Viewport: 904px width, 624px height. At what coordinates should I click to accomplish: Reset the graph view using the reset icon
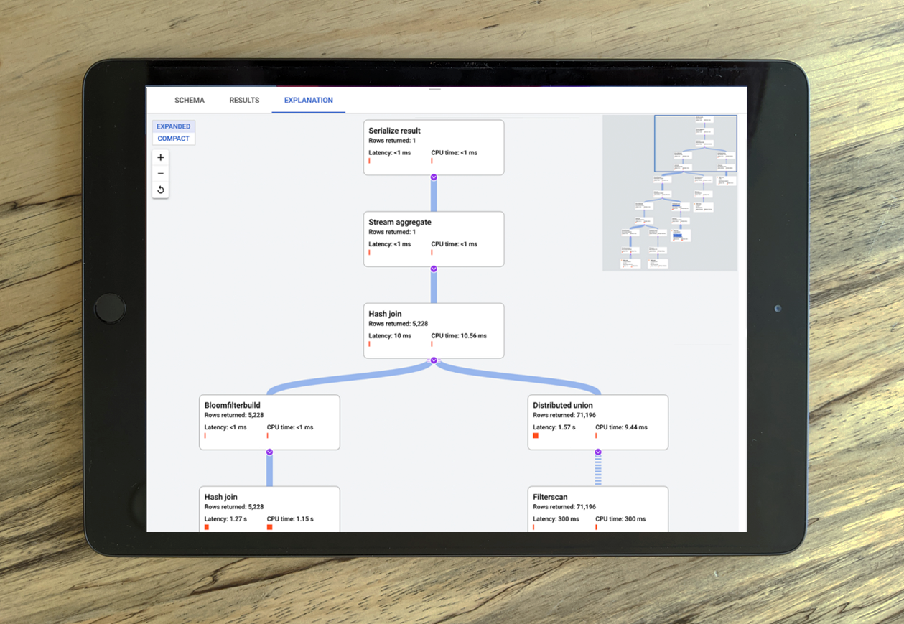[160, 189]
